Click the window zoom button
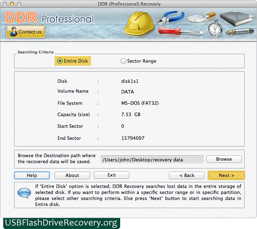The height and width of the screenshot is (229, 257). [x=19, y=4]
